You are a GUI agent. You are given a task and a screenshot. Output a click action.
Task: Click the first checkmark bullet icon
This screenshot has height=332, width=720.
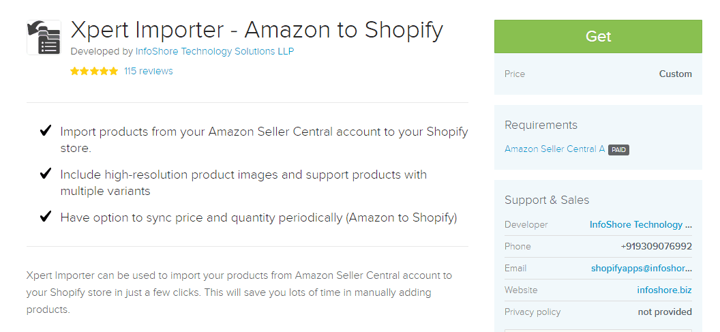[x=46, y=131]
